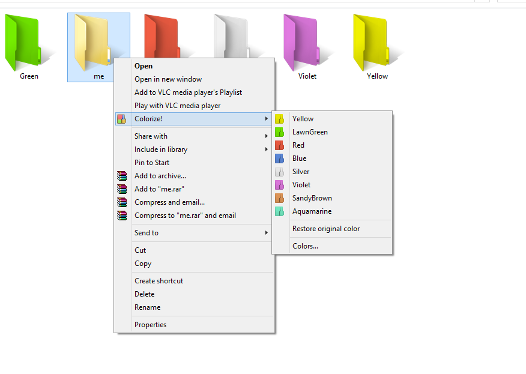526x374 pixels.
Task: Select Pin to Start
Action: coord(151,162)
